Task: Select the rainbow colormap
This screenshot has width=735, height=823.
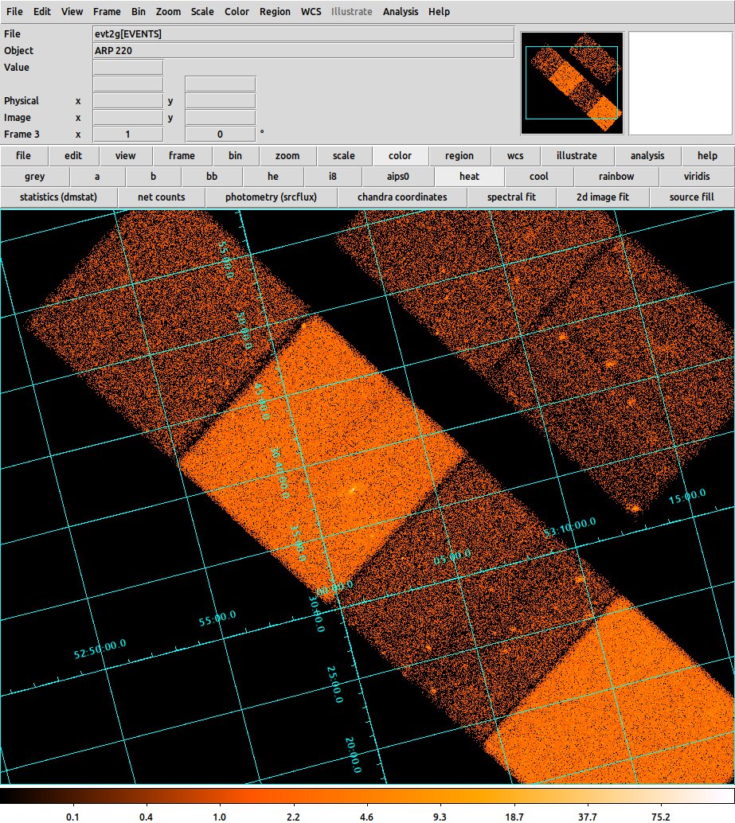Action: [x=616, y=177]
